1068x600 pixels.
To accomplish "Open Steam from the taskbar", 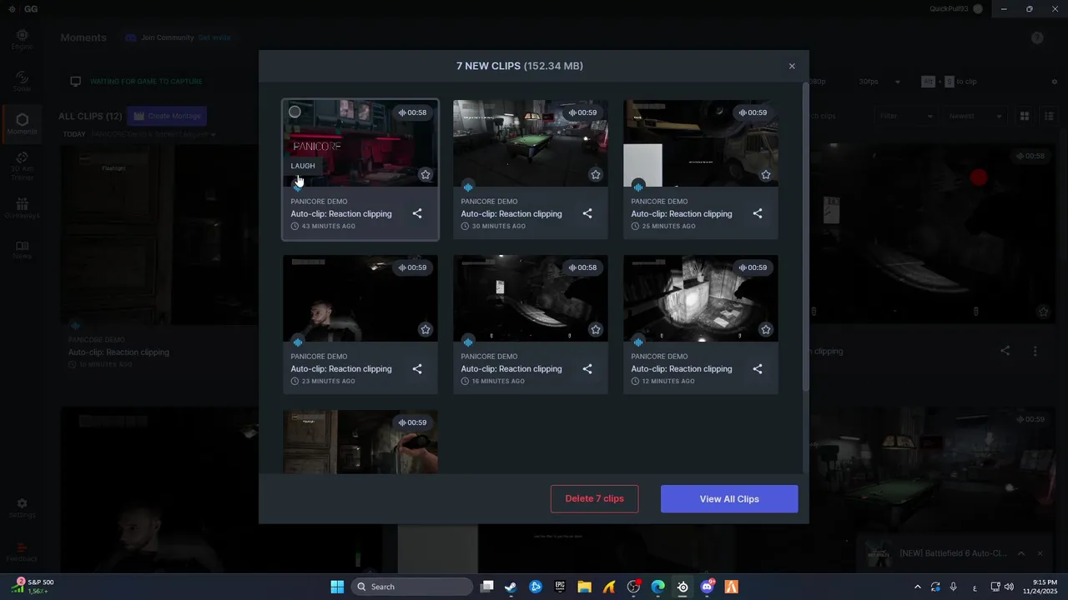I will point(511,587).
